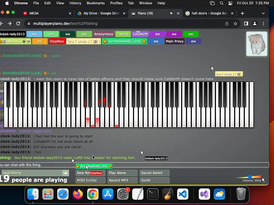Open the App Store from the Dock

108,194
